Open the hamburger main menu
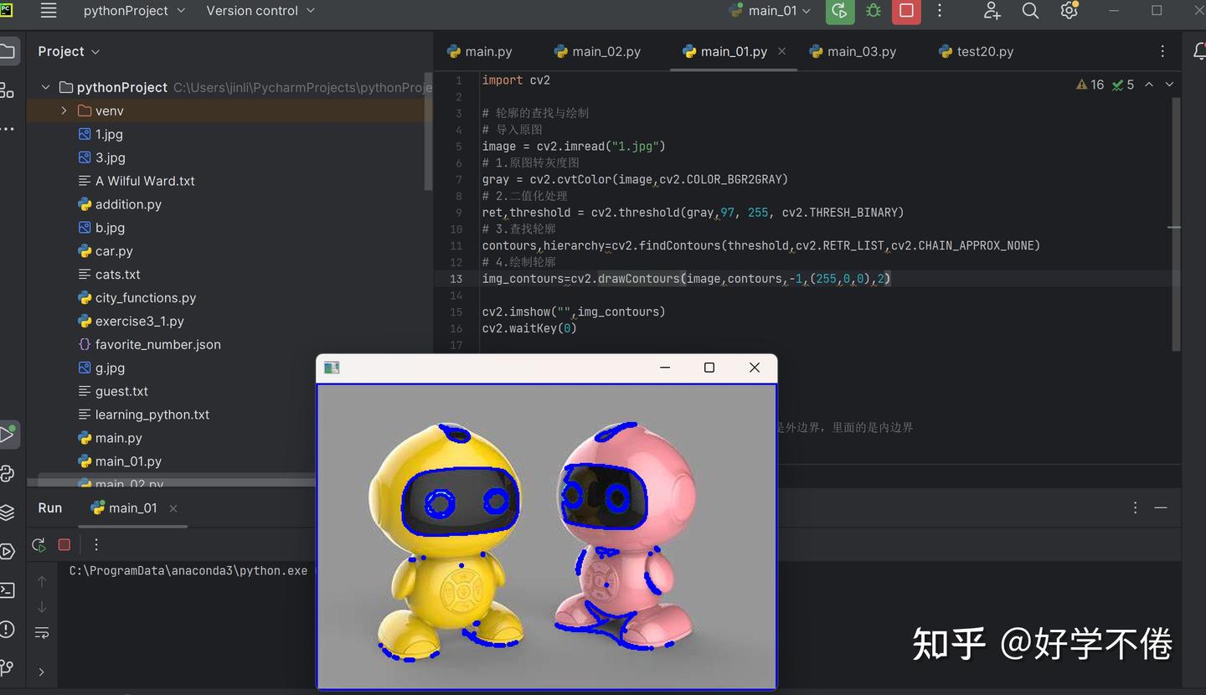 49,11
